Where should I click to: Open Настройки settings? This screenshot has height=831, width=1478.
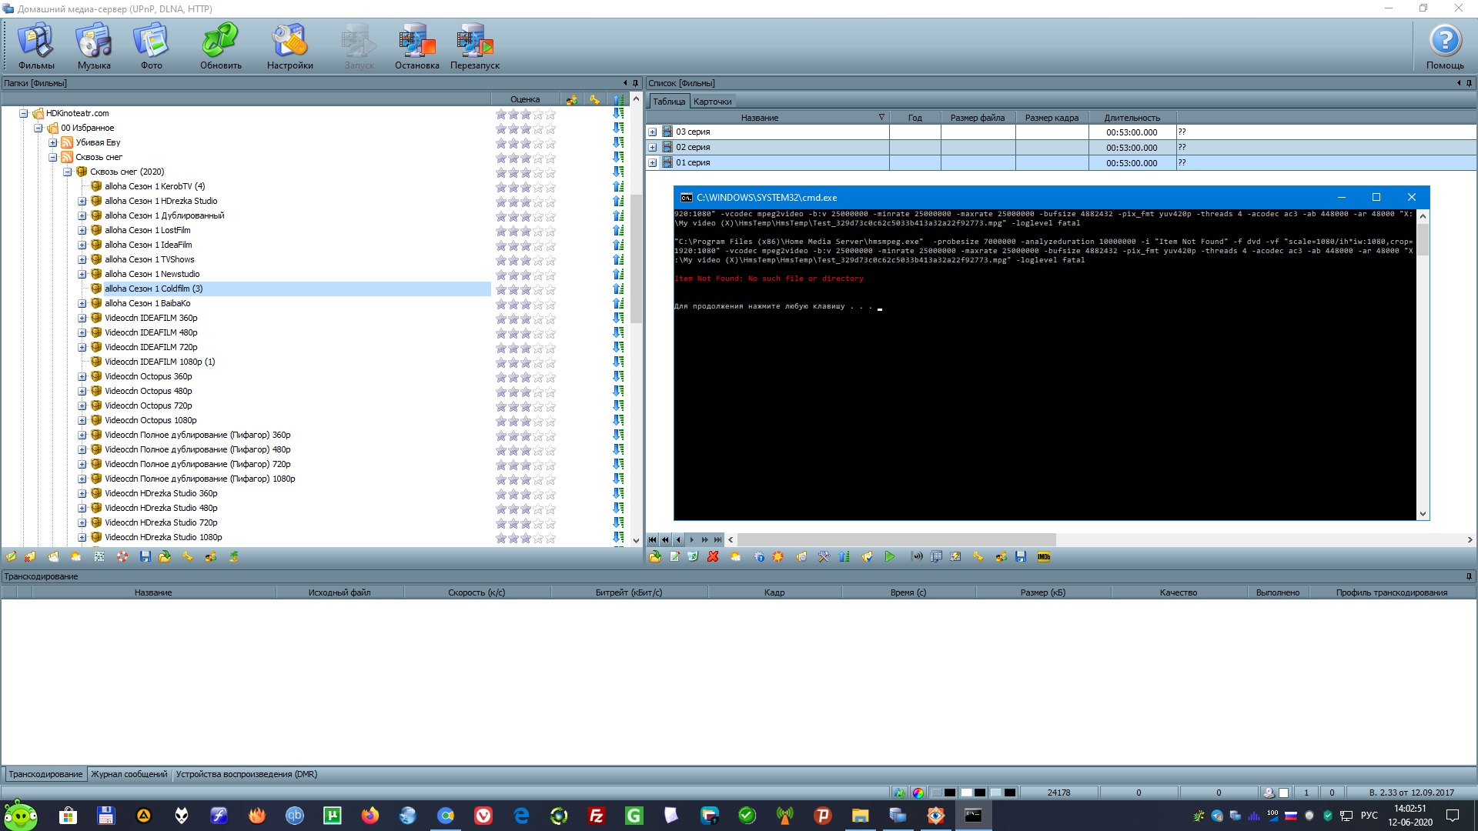289,45
